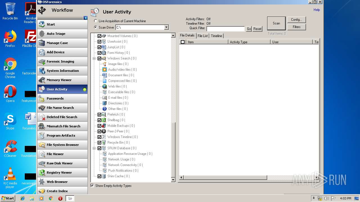Open Mismatch File Search icon
The image size is (360, 202).
[x=42, y=126]
